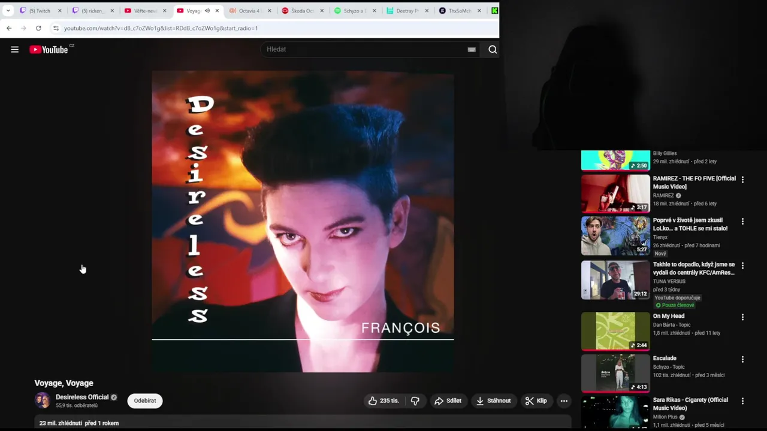Go to the YouTube home logo

[49, 50]
